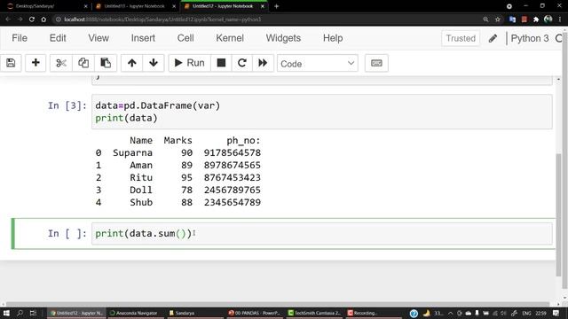Open the Widgets menu
This screenshot has height=319, width=568.
click(283, 38)
